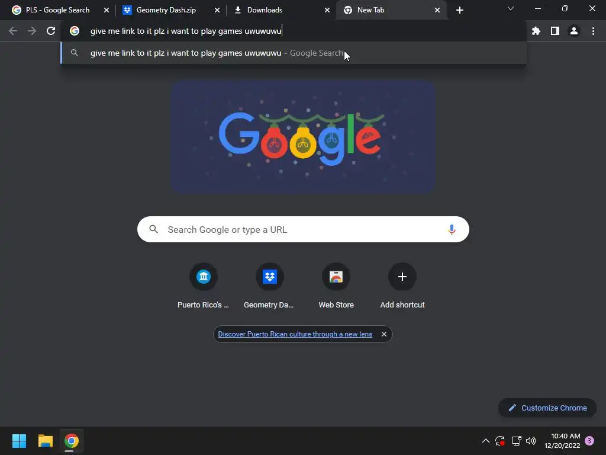This screenshot has width=606, height=455.
Task: Open the Geometry Da... Dropbox shortcut
Action: coord(269,286)
